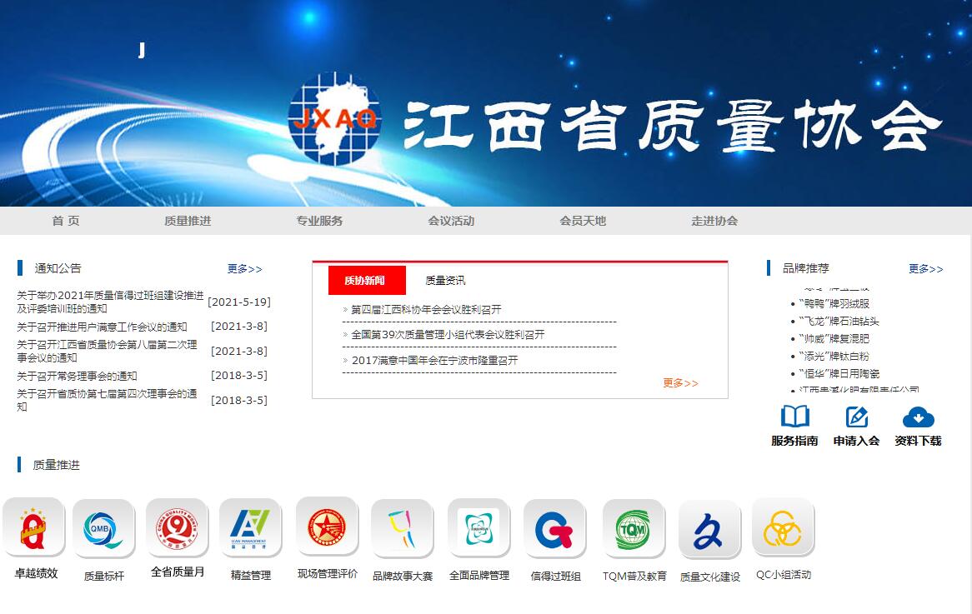
Task: Go to 会员天地 in the navigation bar
Action: (x=583, y=221)
